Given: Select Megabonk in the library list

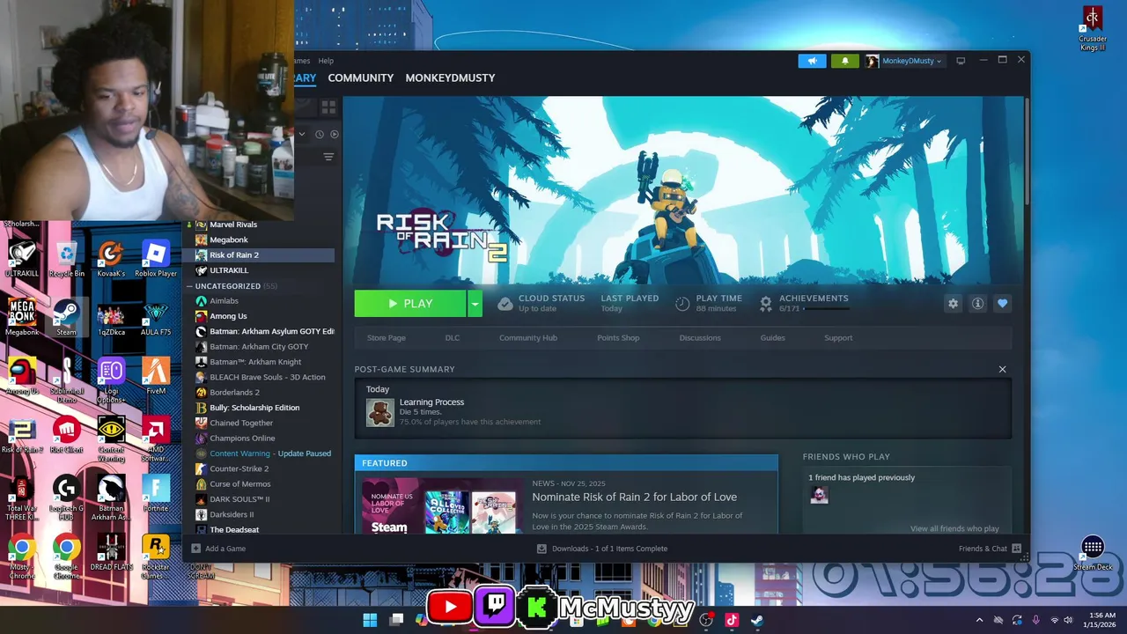Looking at the screenshot, I should [x=229, y=240].
